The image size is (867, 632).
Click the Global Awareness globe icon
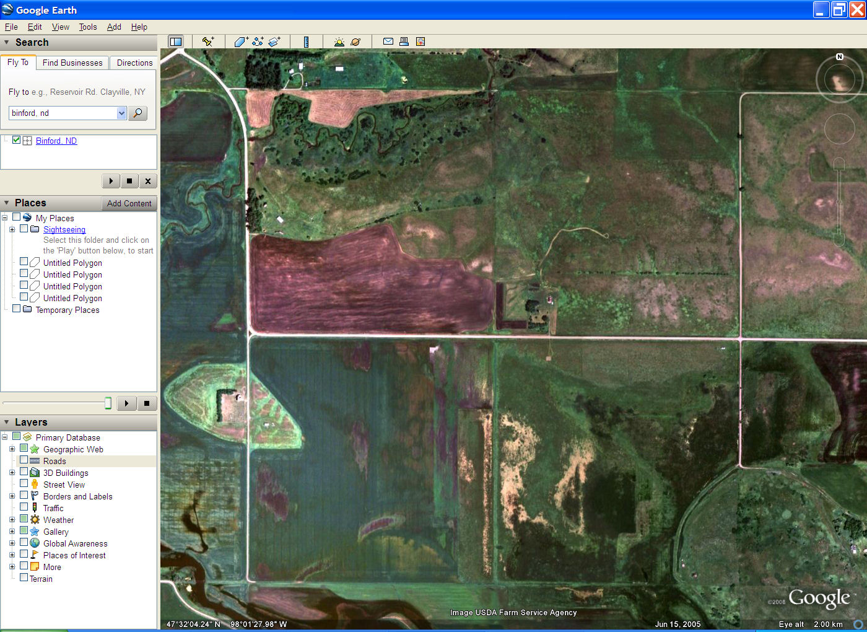click(x=35, y=543)
